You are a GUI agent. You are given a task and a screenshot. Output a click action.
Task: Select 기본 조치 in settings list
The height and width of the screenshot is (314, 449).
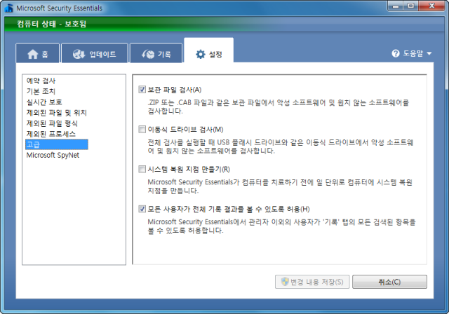click(41, 91)
